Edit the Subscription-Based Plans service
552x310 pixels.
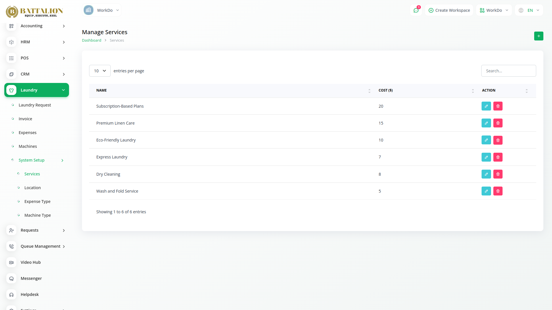[486, 106]
